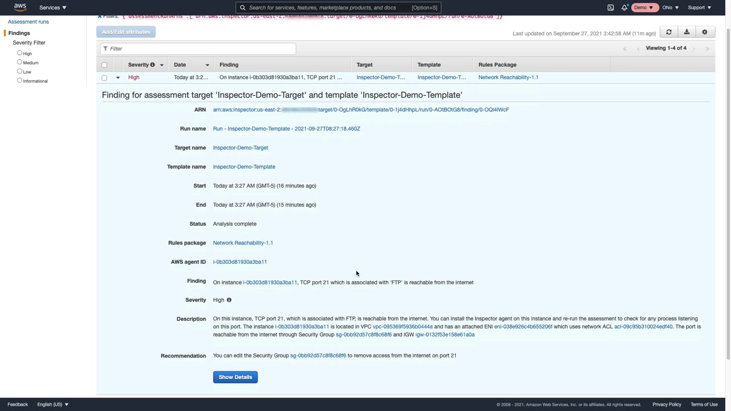Check the High finding row checkbox
This screenshot has width=731, height=411.
(x=104, y=78)
